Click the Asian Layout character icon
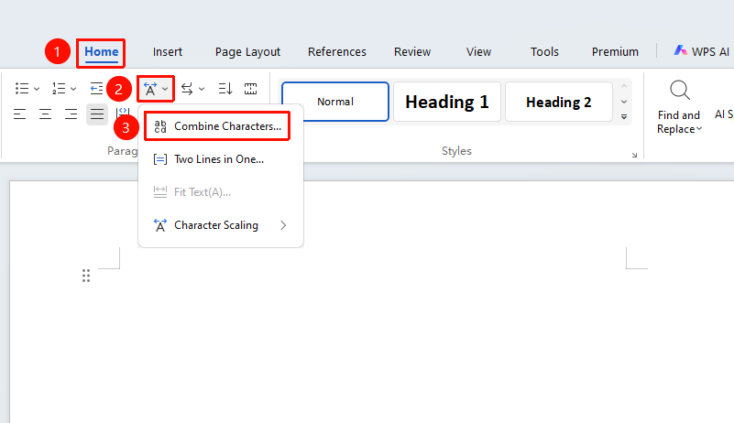The width and height of the screenshot is (734, 423). (x=150, y=89)
